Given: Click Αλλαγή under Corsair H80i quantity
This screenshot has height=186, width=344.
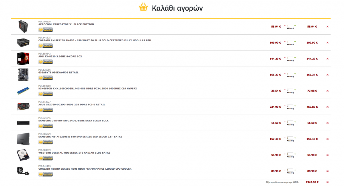Looking at the screenshot, I should [290, 173].
